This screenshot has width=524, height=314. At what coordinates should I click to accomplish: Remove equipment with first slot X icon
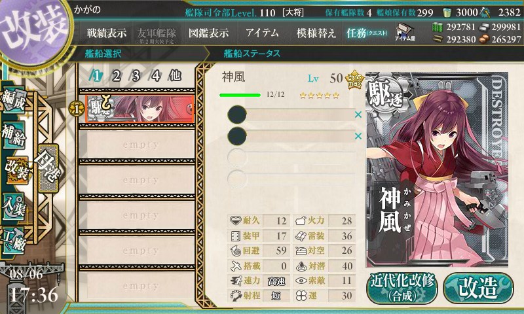pyautogui.click(x=358, y=114)
